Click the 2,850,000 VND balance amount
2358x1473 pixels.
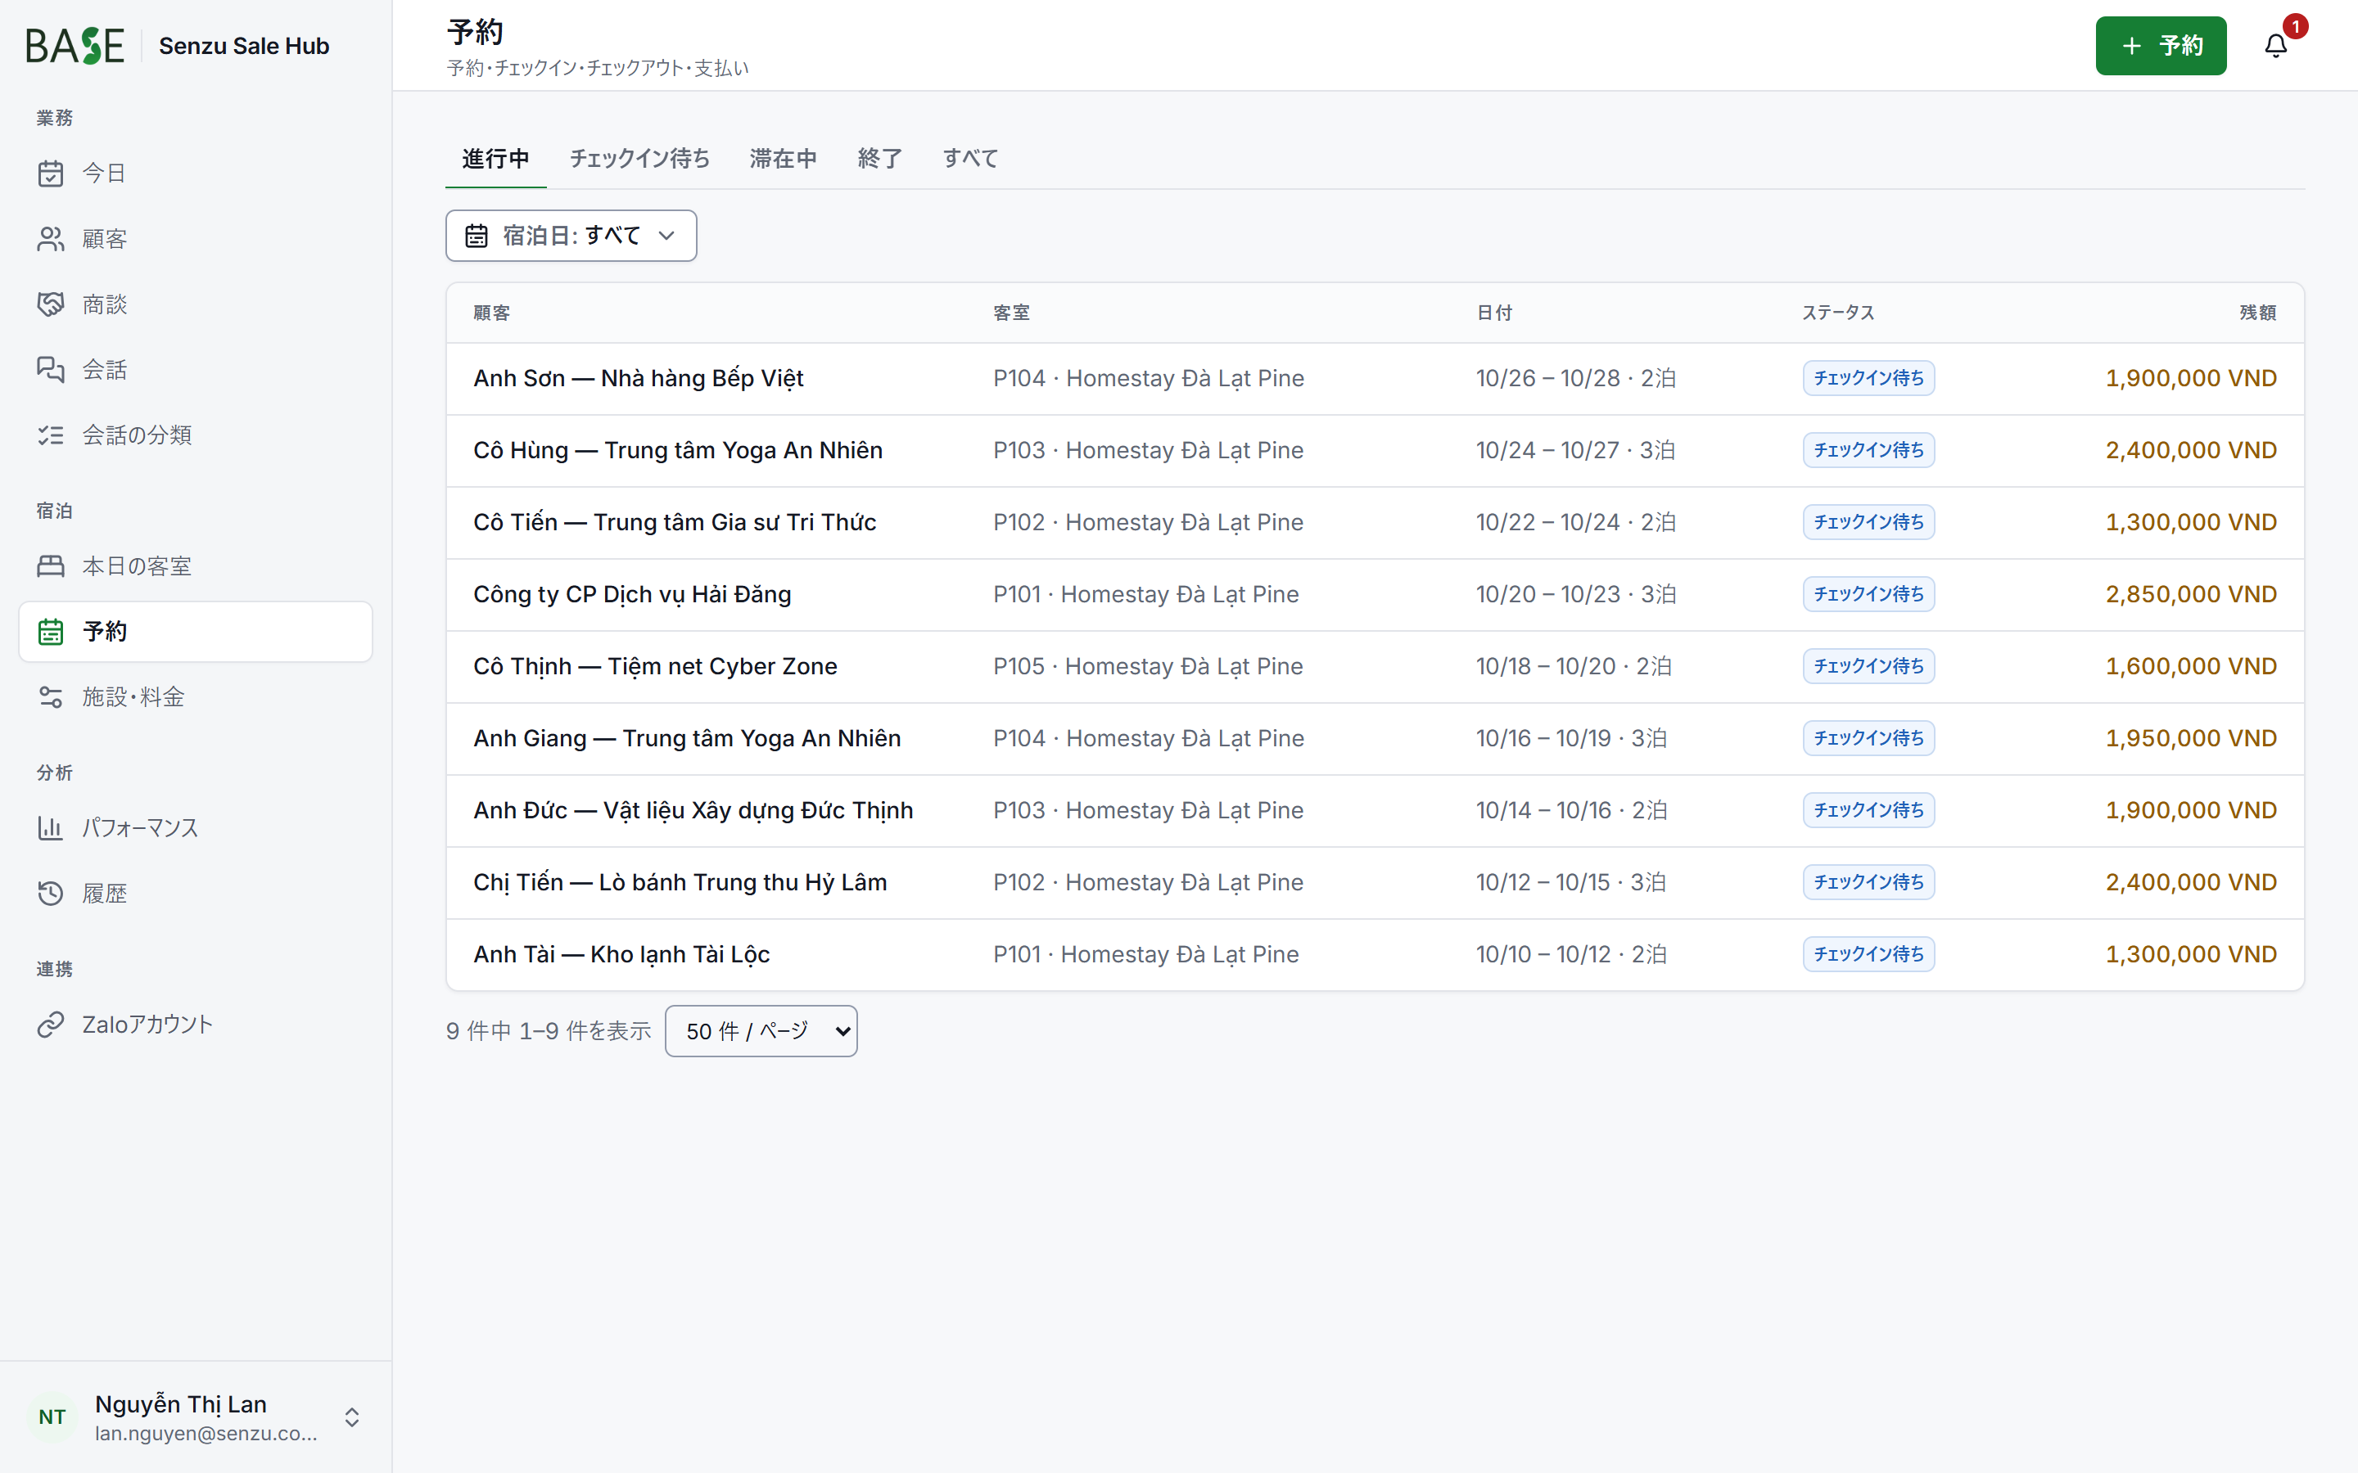pos(2190,594)
